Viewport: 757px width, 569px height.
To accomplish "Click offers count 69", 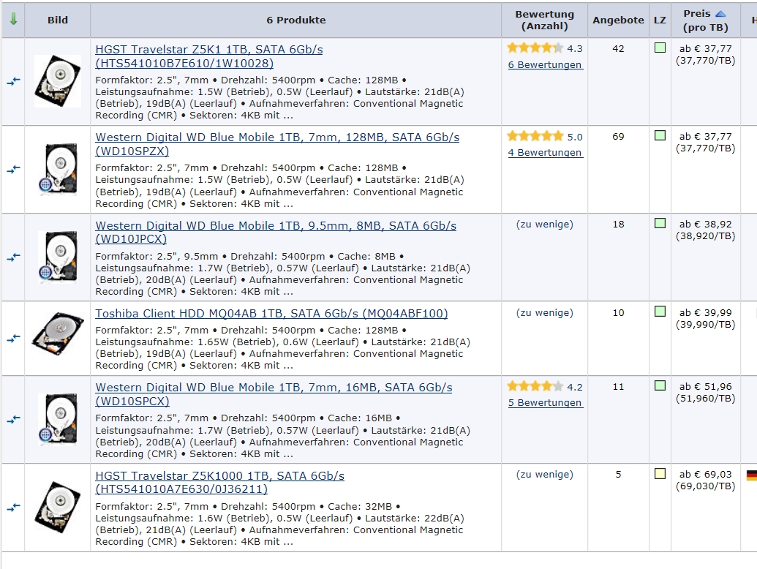I will click(618, 136).
